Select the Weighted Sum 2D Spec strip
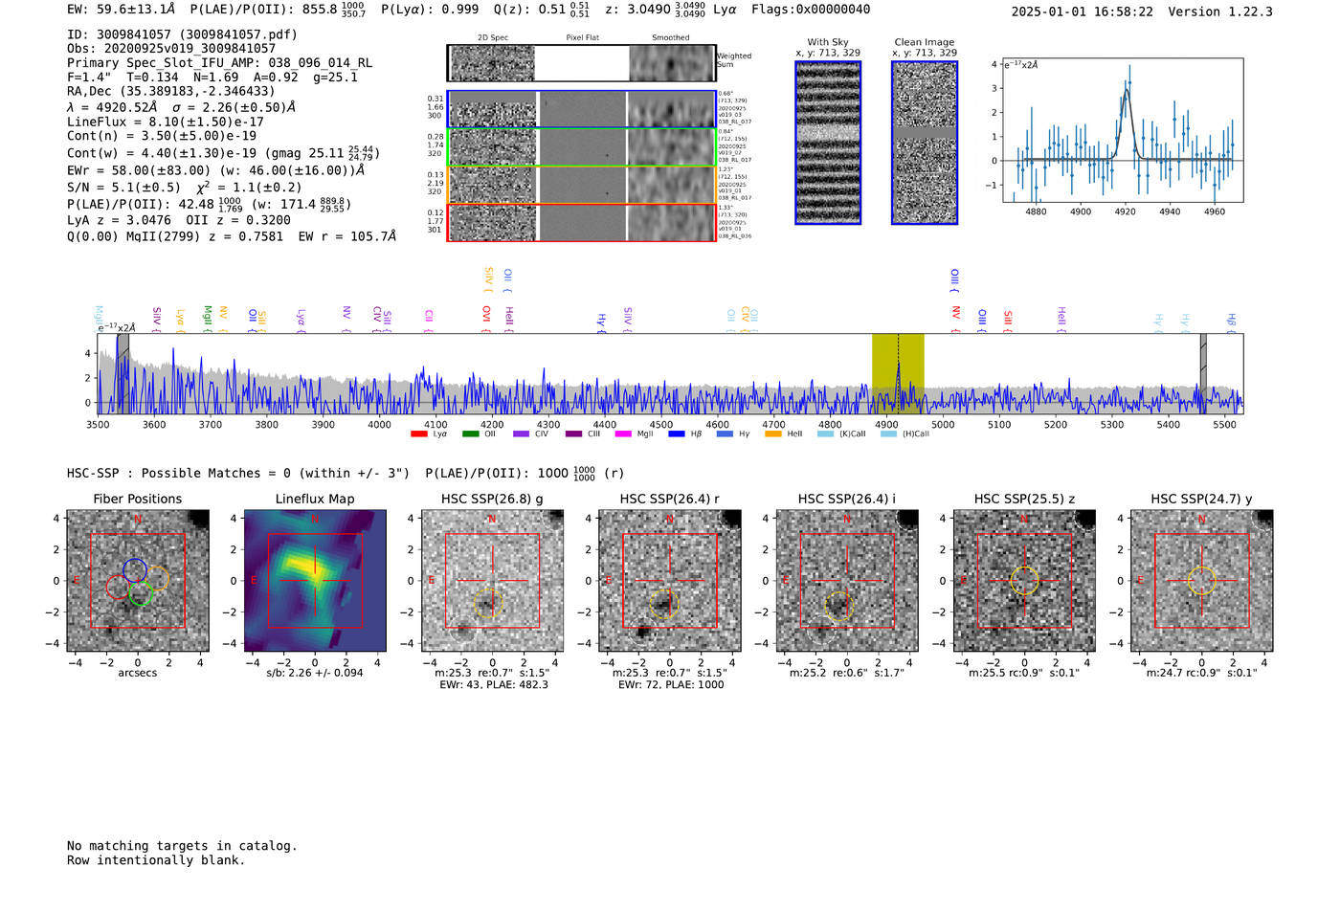Image resolution: width=1340 pixels, height=912 pixels. pos(581,63)
